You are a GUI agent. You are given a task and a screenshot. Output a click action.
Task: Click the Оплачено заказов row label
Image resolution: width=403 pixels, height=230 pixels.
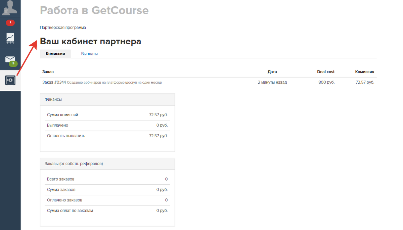point(65,200)
